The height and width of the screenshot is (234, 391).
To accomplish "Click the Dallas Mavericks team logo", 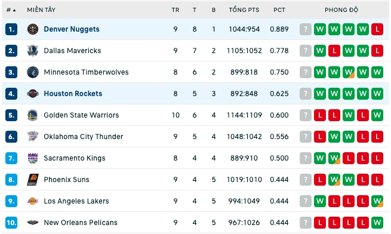I will pos(33,51).
